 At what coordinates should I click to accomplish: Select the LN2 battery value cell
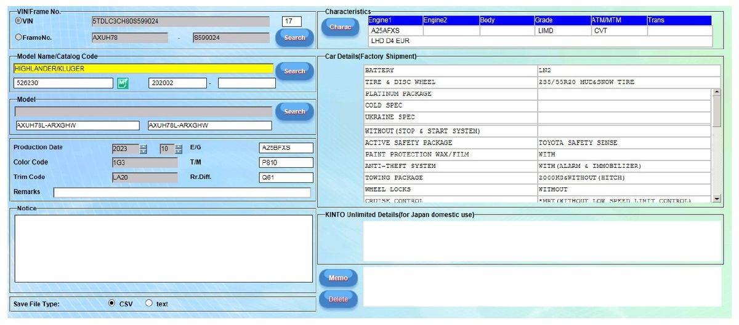point(628,71)
